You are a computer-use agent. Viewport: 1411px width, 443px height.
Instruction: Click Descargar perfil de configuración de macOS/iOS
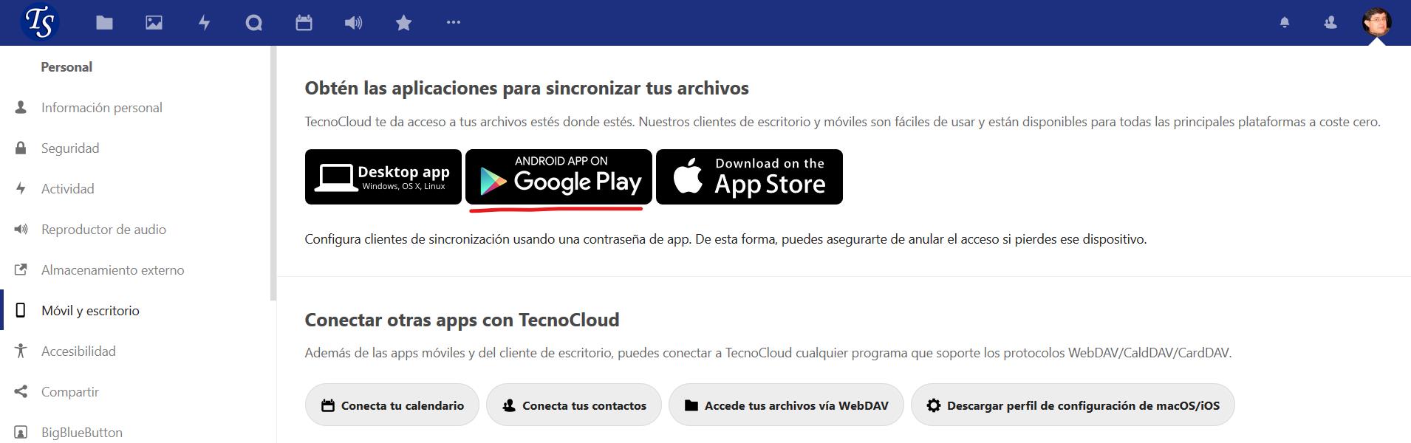(x=1073, y=405)
